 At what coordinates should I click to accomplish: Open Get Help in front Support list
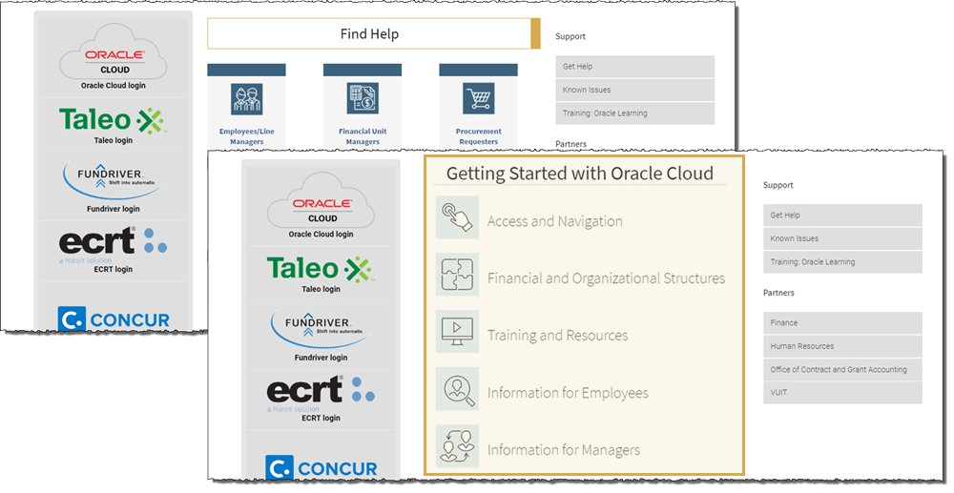pyautogui.click(x=841, y=216)
